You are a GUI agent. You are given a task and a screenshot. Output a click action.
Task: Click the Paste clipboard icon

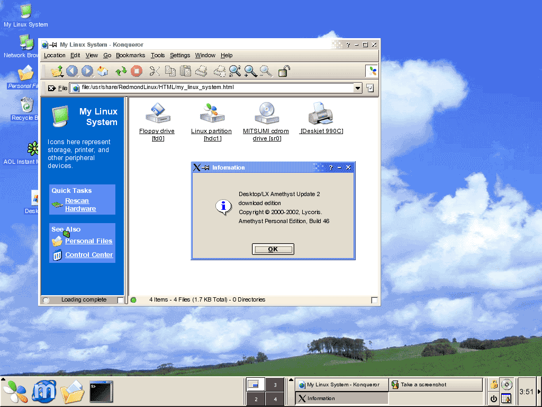click(x=186, y=71)
